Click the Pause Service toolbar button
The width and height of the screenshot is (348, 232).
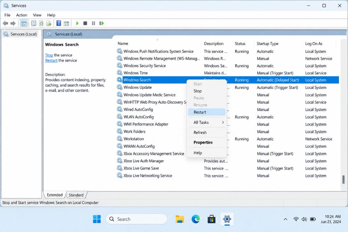click(x=94, y=23)
